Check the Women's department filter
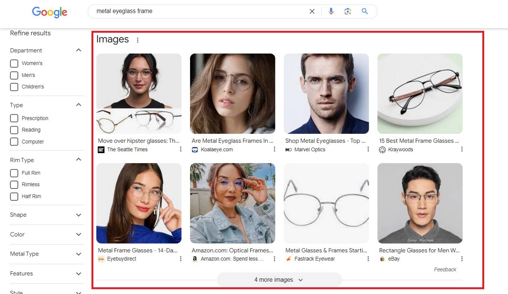This screenshot has height=294, width=508. 14,63
